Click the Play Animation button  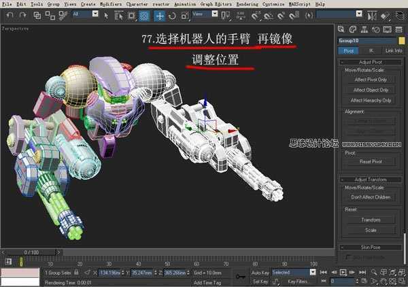tap(343, 273)
